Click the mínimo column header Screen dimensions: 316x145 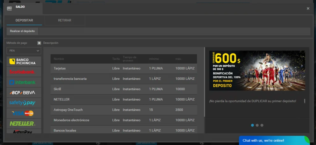(x=154, y=59)
